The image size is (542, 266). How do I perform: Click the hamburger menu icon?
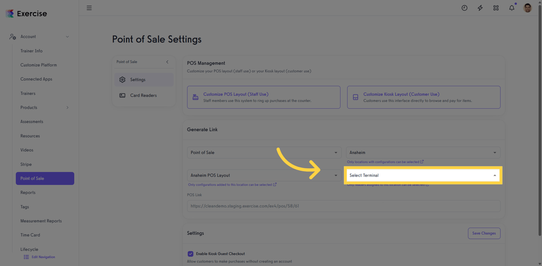89,8
